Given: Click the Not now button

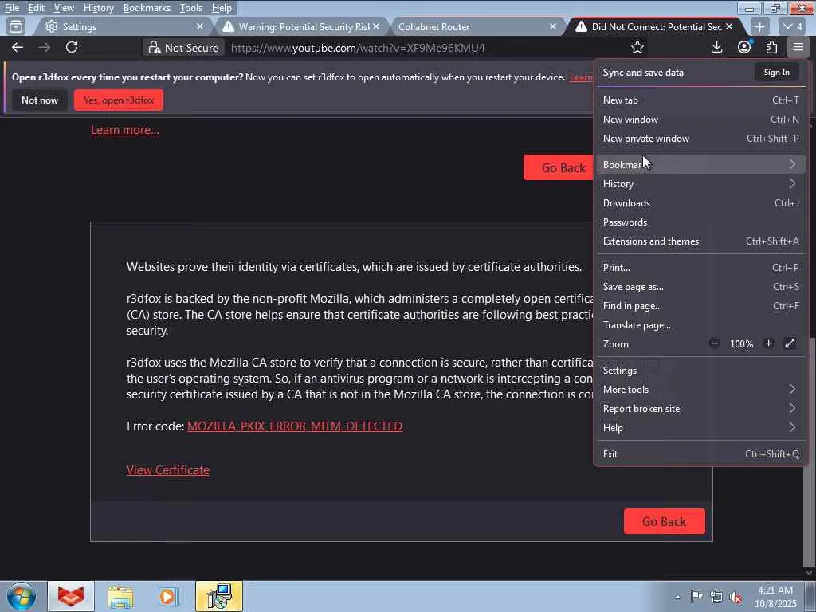Looking at the screenshot, I should [40, 100].
